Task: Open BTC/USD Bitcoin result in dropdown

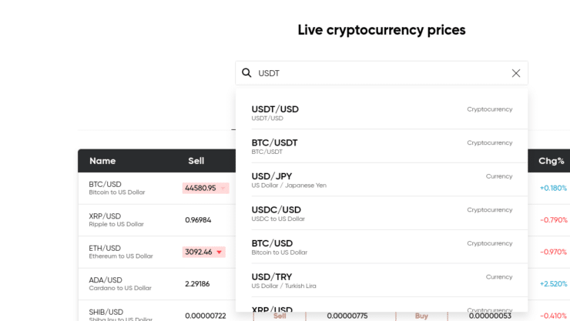Action: [382, 247]
